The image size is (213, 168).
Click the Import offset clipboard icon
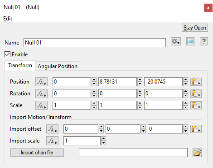(196, 129)
